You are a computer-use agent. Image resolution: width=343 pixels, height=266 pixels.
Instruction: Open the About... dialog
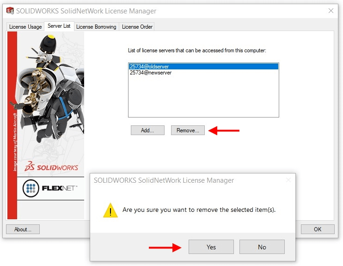[x=23, y=229]
